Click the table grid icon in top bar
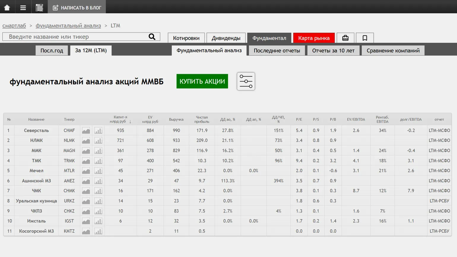Screen dimensions: 457x257 tap(39, 7)
